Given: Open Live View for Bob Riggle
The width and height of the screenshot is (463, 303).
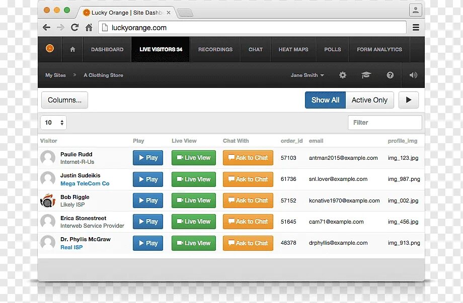Looking at the screenshot, I should tap(194, 200).
